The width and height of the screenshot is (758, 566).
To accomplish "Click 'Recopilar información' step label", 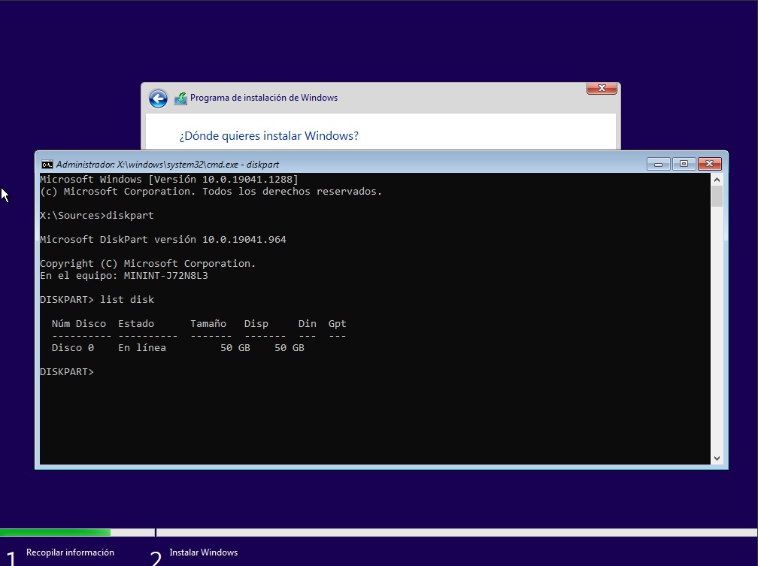I will pos(70,552).
